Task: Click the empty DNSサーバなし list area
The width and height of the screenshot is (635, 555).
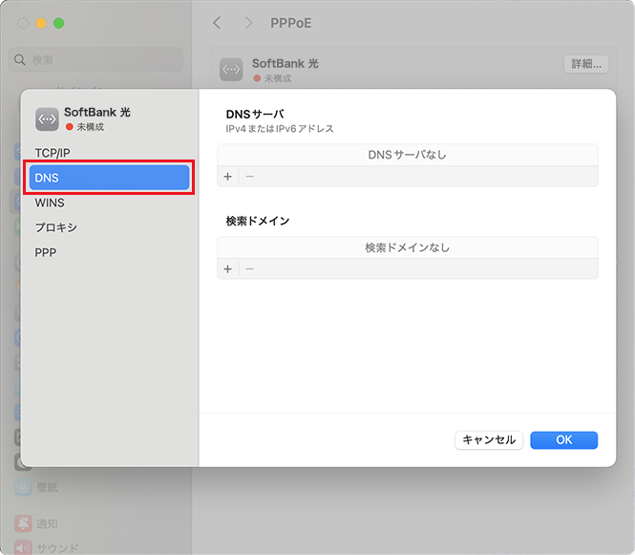Action: [x=407, y=155]
